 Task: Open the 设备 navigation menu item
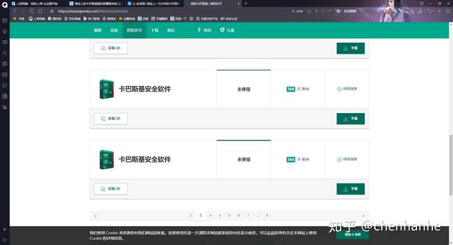coord(114,30)
